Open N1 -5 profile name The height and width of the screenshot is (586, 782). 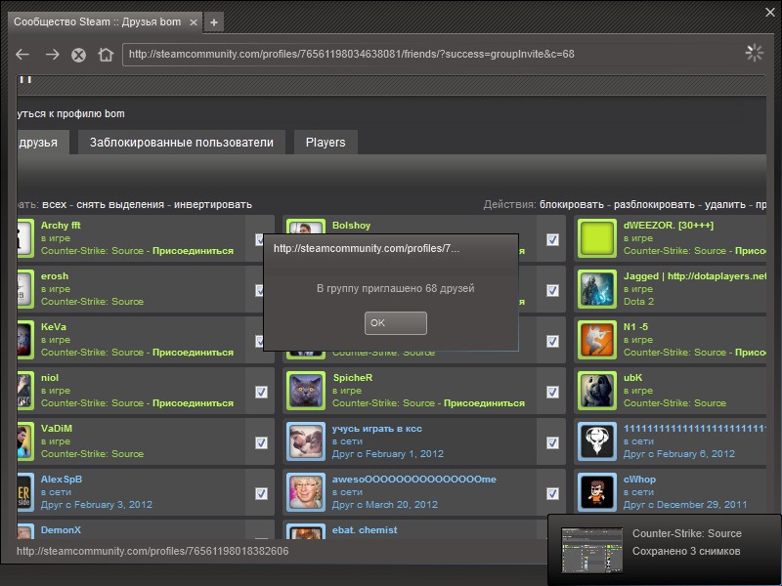click(636, 327)
